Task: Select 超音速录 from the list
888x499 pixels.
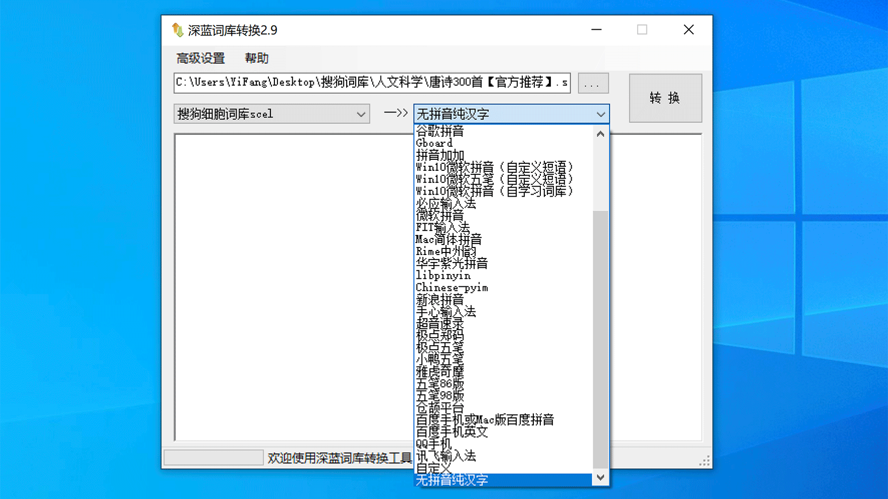Action: coord(503,324)
